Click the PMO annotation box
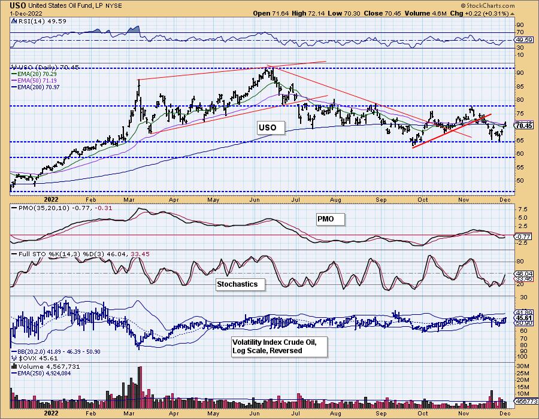The height and width of the screenshot is (419, 539). point(331,219)
